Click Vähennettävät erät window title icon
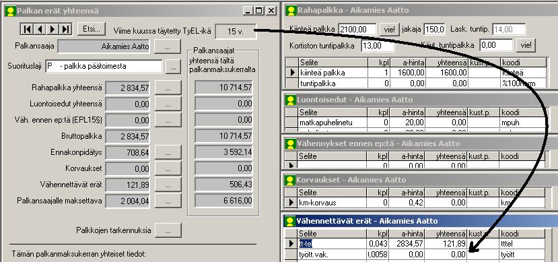This screenshot has width=558, height=262. tap(291, 221)
